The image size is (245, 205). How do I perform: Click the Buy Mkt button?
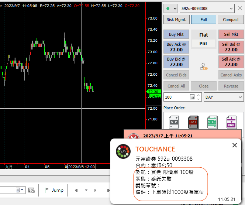[176, 34]
